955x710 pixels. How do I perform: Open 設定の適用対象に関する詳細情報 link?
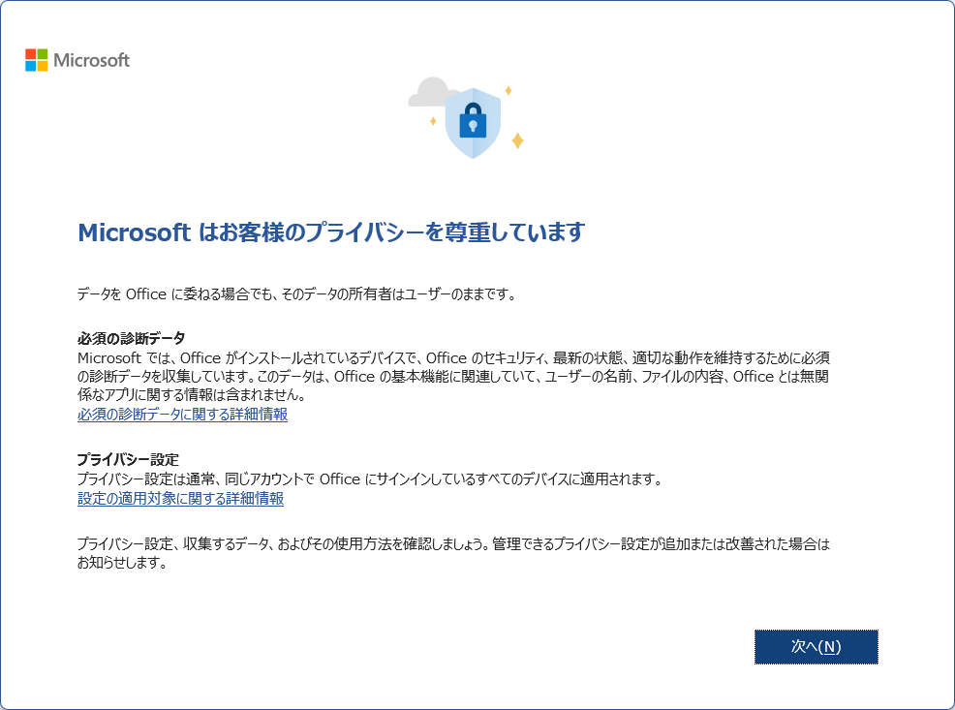click(180, 499)
